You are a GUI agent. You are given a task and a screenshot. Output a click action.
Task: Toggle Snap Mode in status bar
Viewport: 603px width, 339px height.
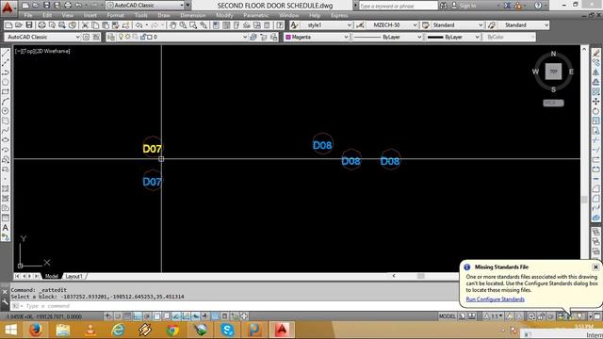(x=118, y=316)
